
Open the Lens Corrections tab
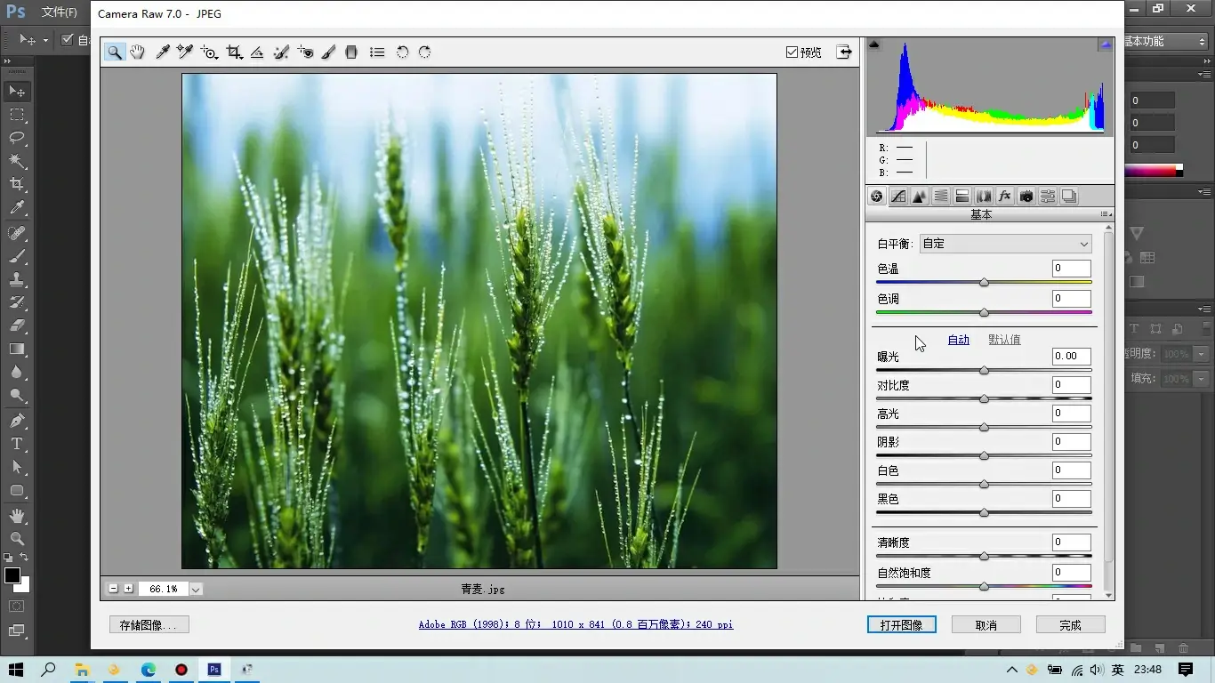984,197
